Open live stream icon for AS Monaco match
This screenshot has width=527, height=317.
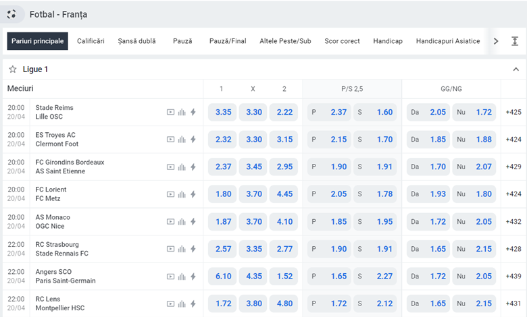point(170,222)
